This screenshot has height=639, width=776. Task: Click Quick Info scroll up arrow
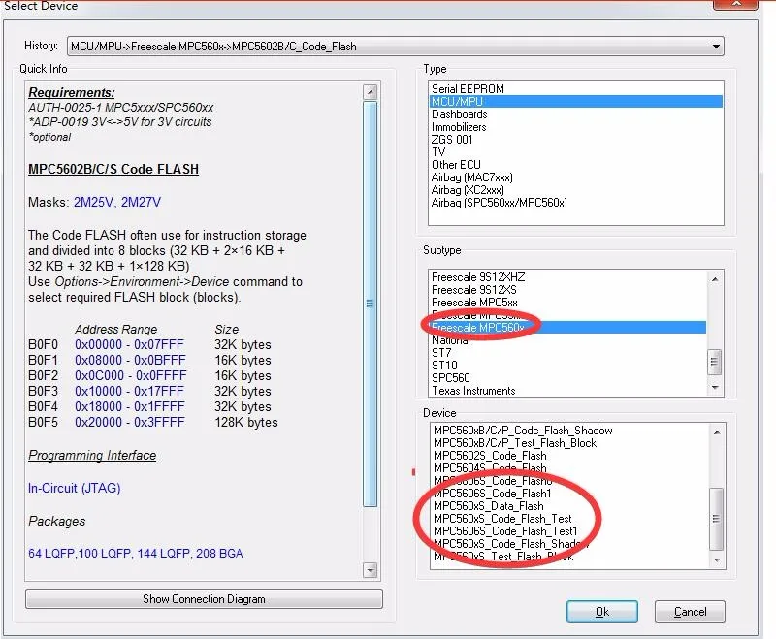pyautogui.click(x=370, y=91)
